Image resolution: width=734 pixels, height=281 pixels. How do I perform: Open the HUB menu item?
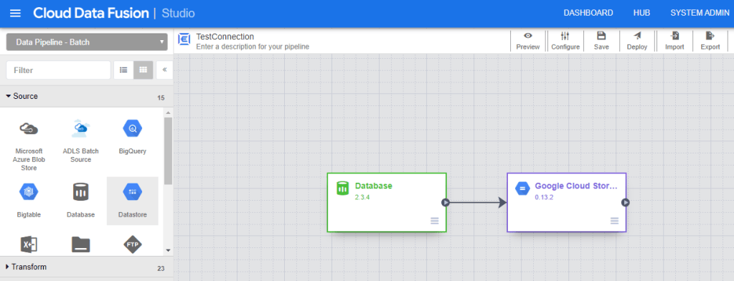(641, 13)
